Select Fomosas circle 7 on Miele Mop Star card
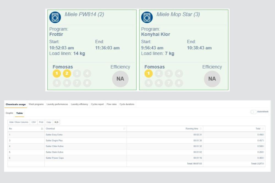 coord(169,83)
